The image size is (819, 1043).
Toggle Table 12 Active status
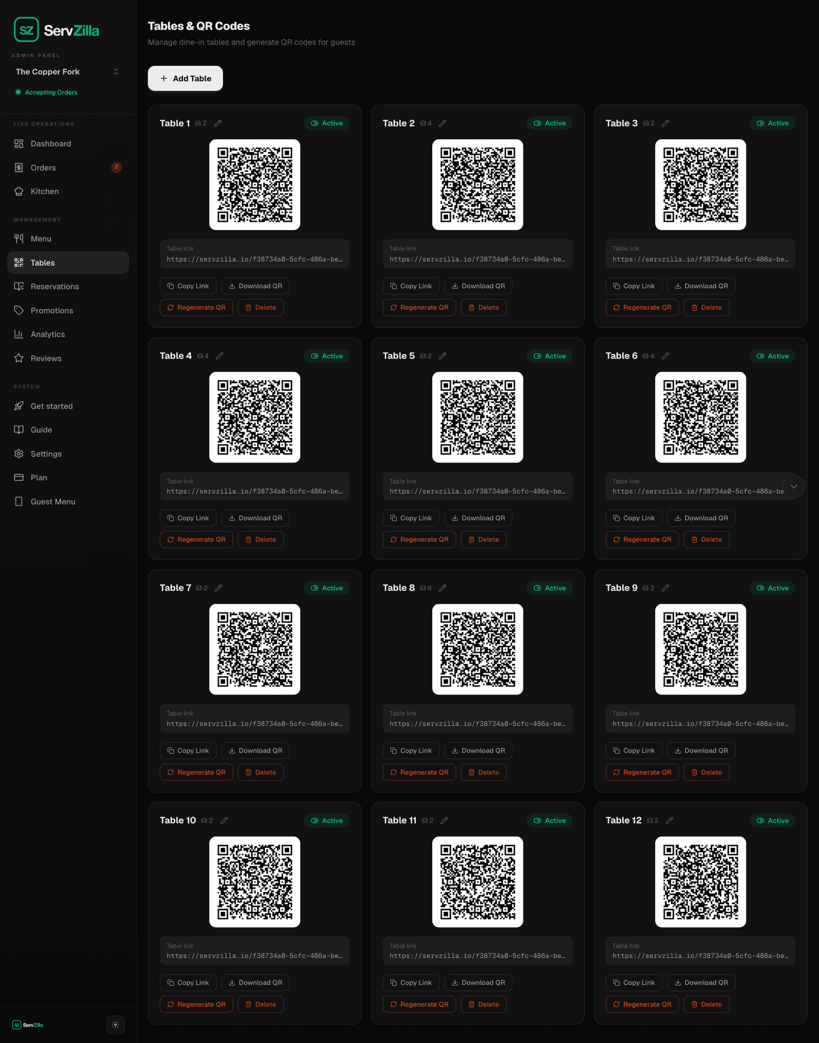coord(773,821)
